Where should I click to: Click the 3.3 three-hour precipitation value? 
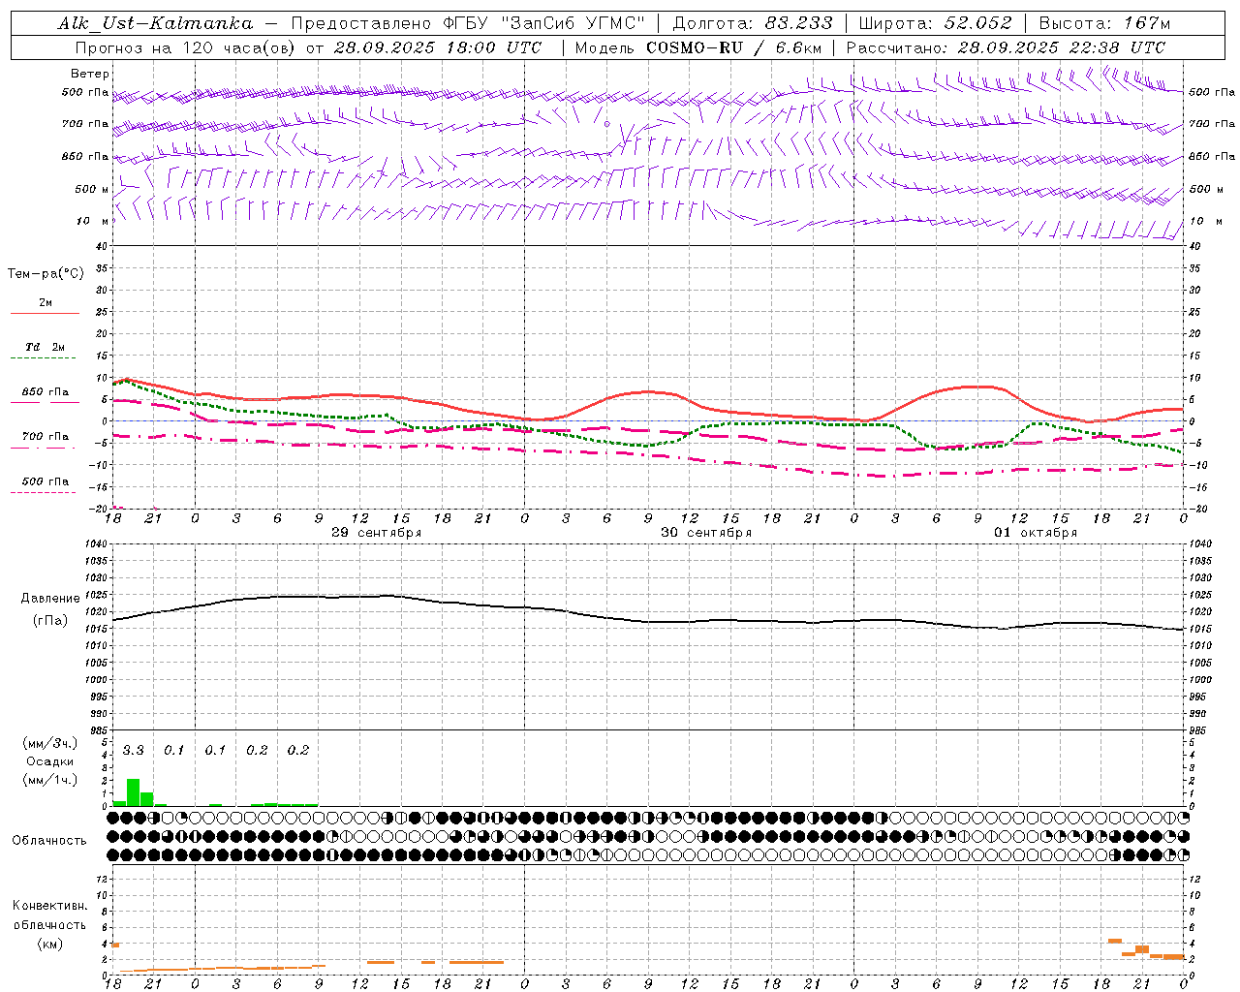[134, 751]
